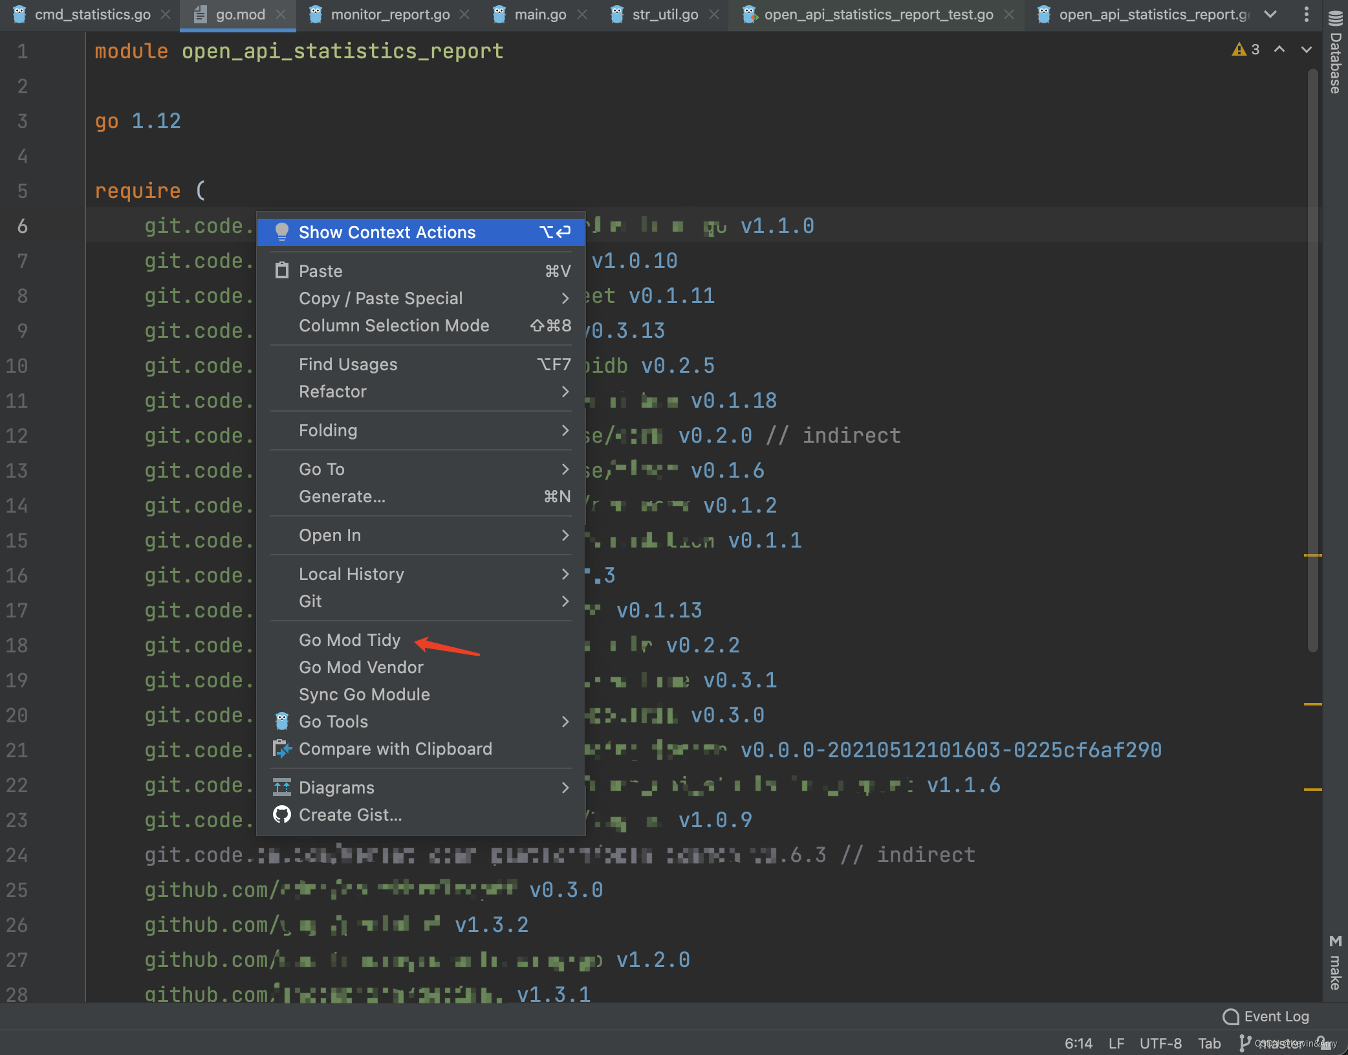Toggle Column Selection Mode
This screenshot has width=1348, height=1055.
tap(394, 326)
